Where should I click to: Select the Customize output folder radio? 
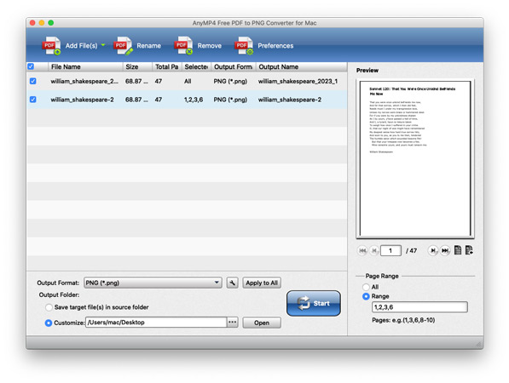(x=49, y=323)
